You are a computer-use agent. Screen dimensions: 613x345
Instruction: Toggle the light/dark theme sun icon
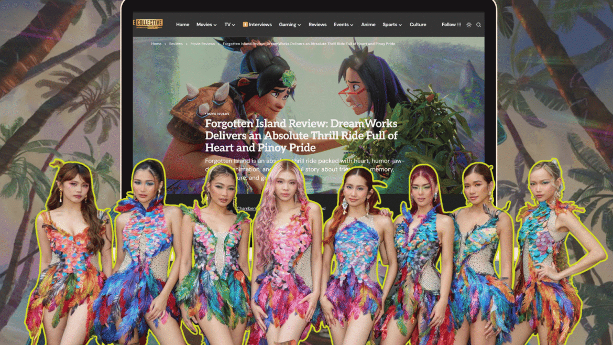pyautogui.click(x=469, y=25)
